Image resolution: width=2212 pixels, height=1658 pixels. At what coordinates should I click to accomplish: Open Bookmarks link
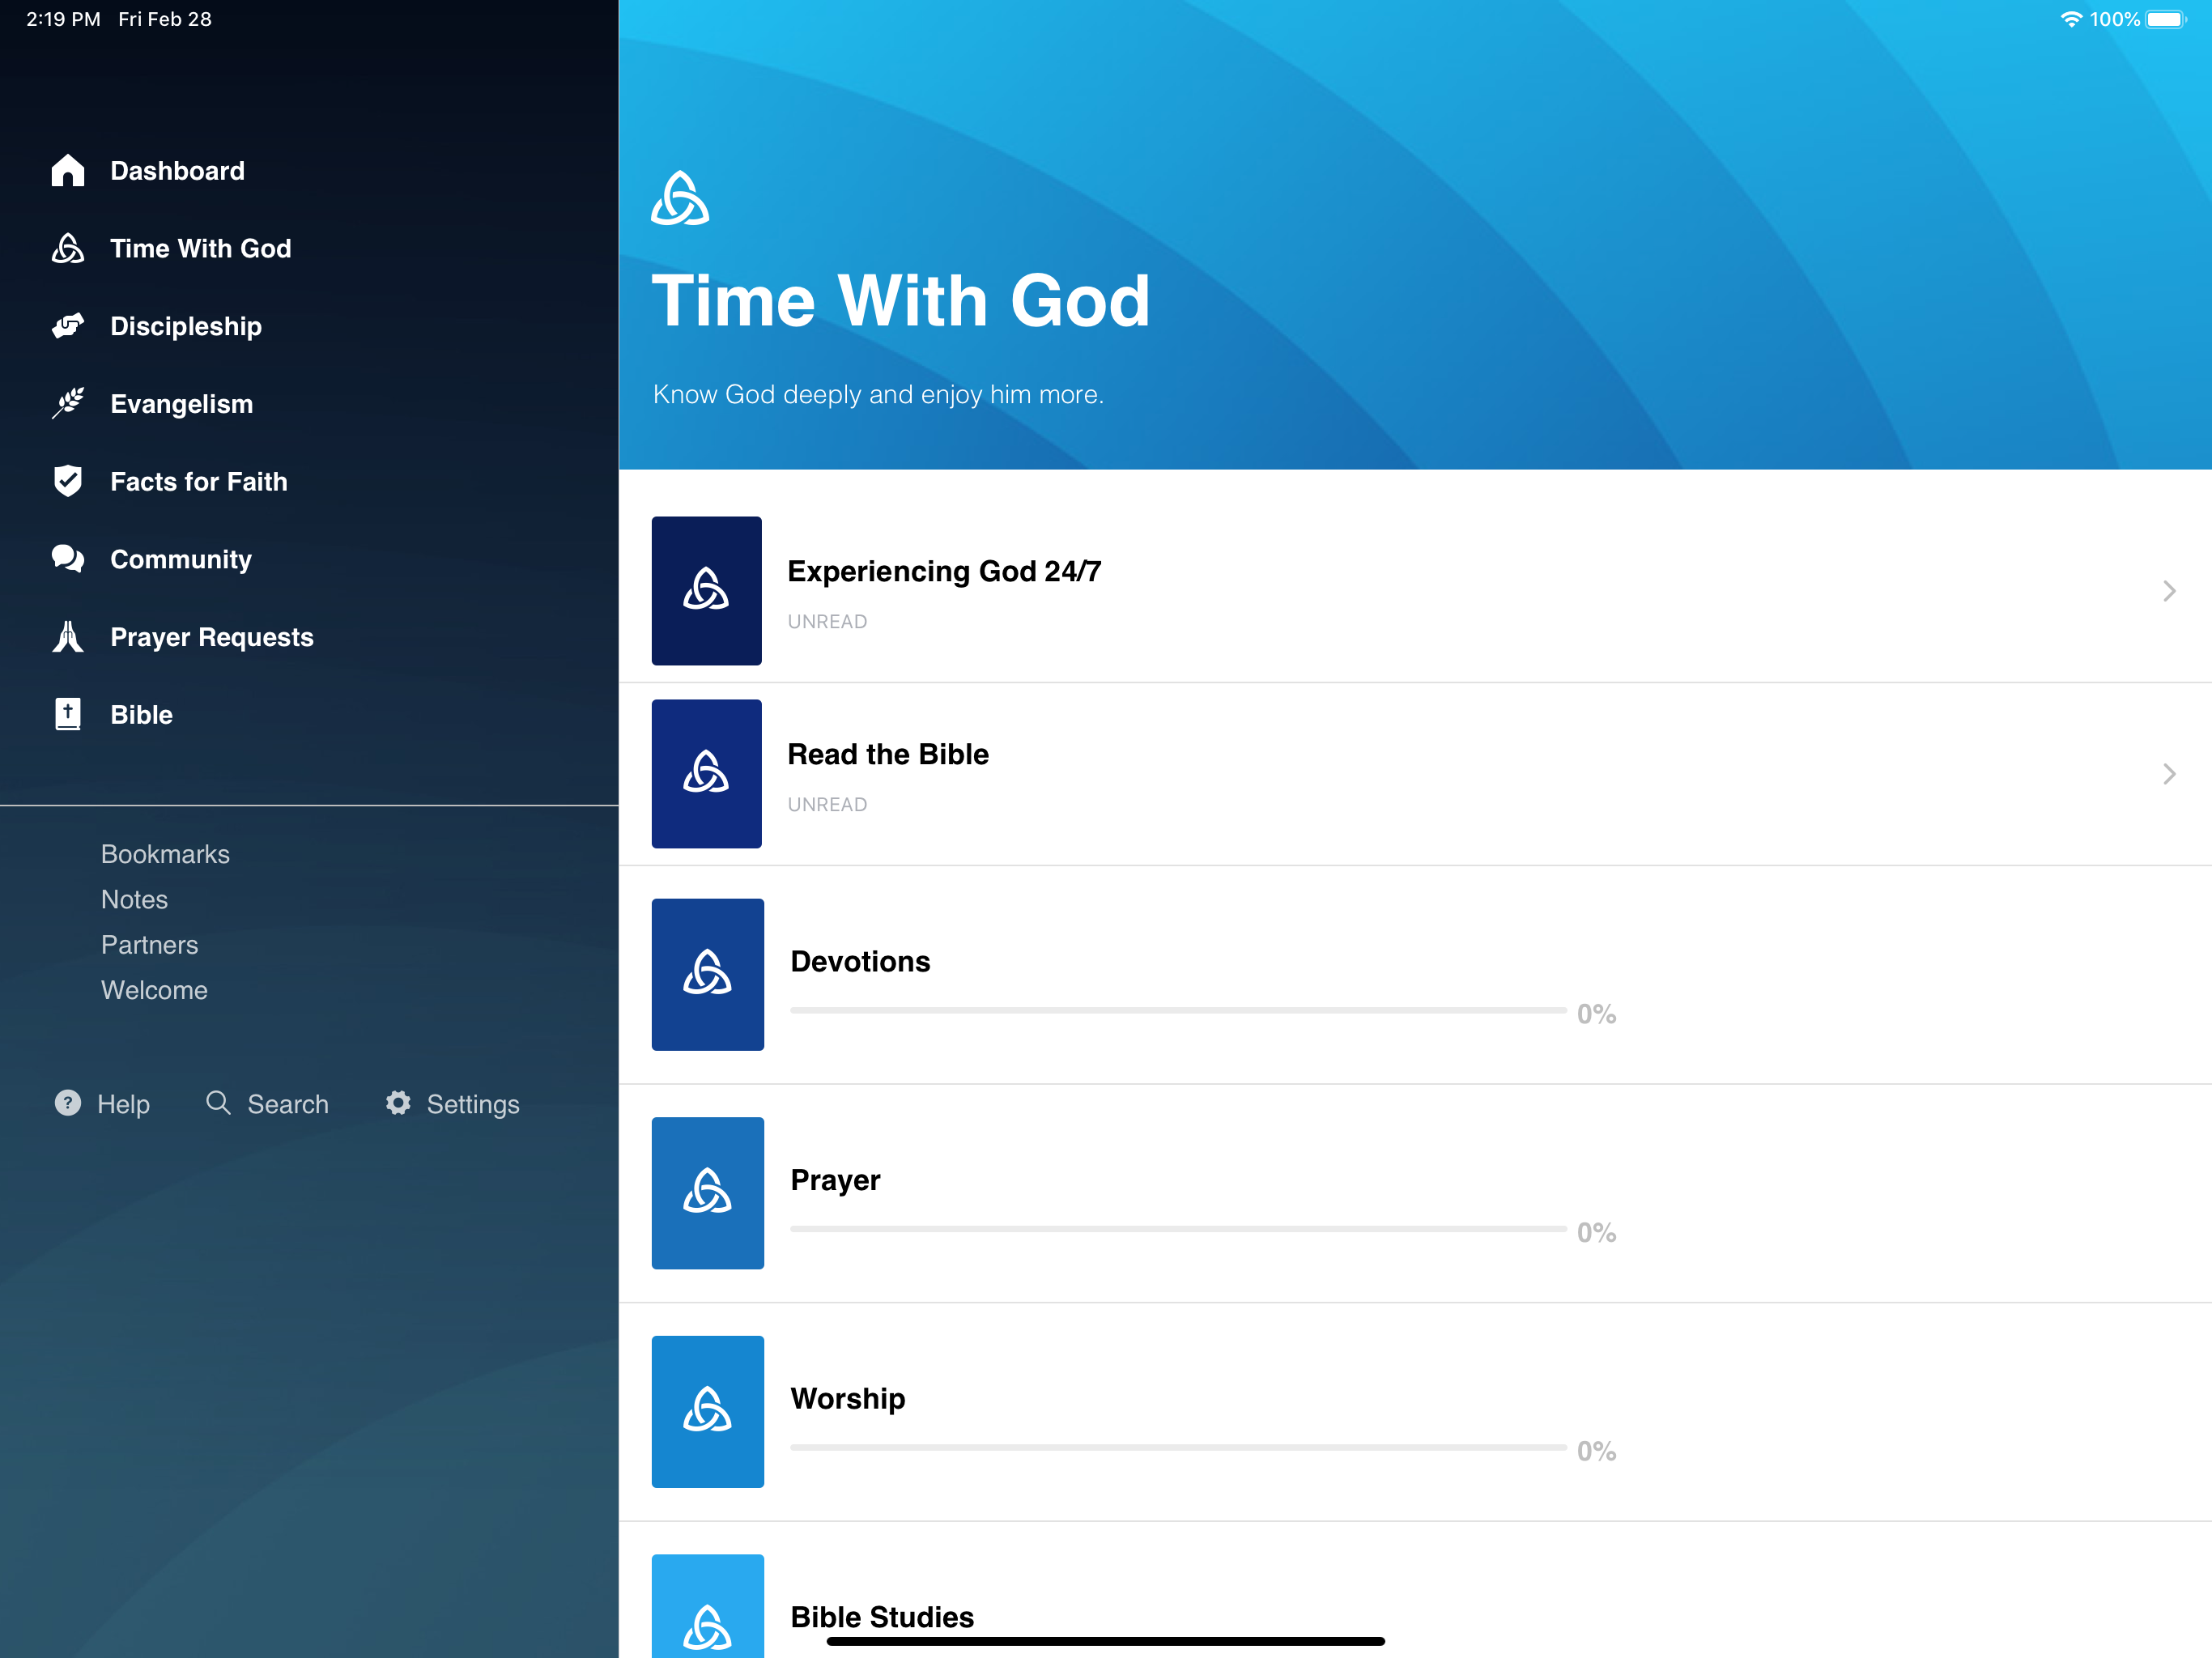[165, 854]
